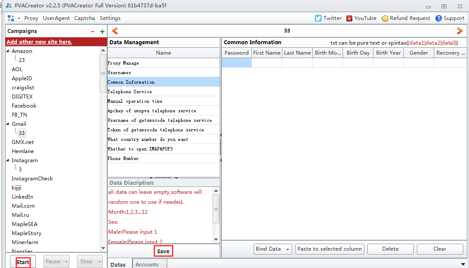Click the green plus add campaign icon
Image resolution: width=469 pixels, height=268 pixels.
(x=102, y=32)
